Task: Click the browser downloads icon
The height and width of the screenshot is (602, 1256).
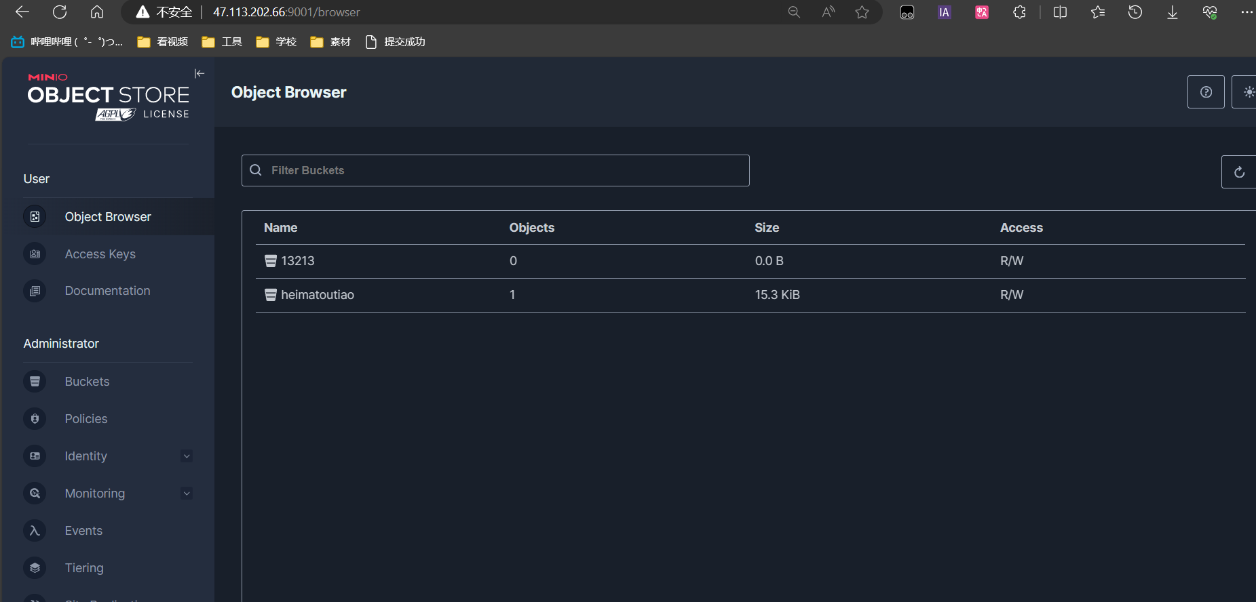Action: tap(1172, 12)
